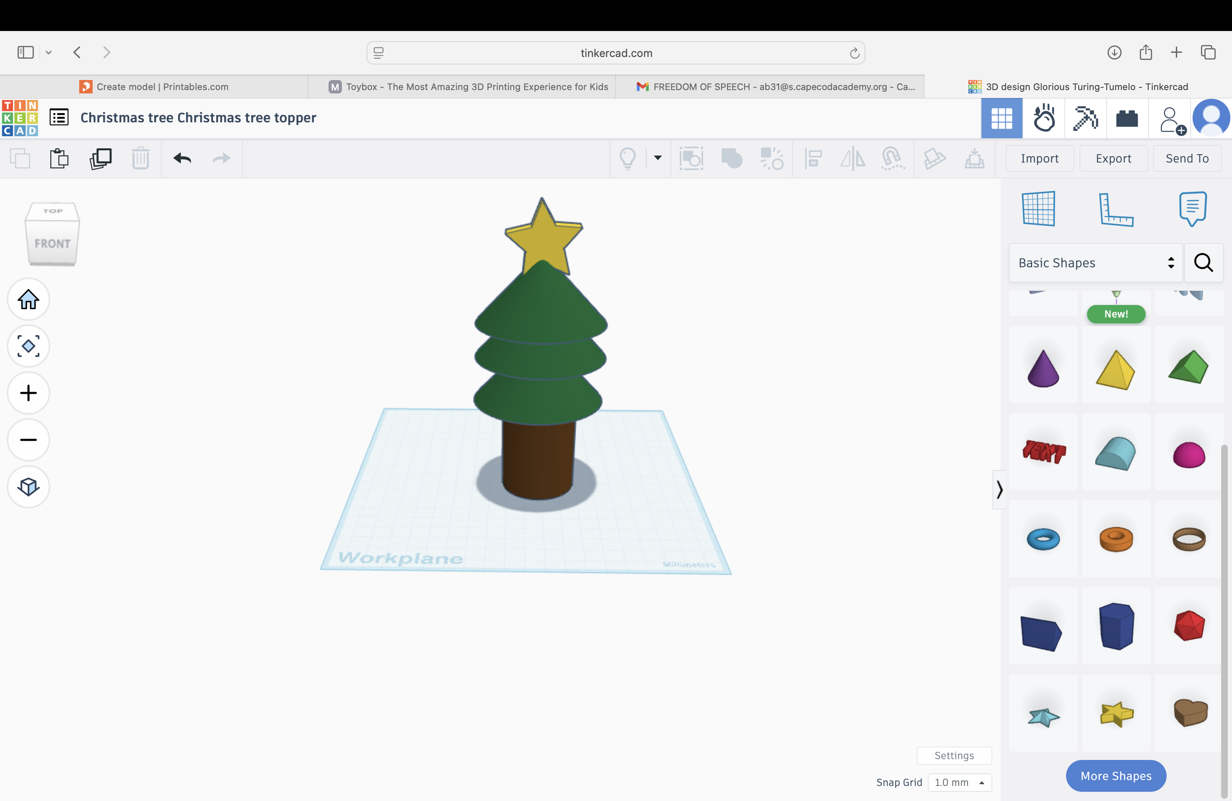Open the Basic Shapes dropdown
The width and height of the screenshot is (1232, 801).
tap(1095, 263)
